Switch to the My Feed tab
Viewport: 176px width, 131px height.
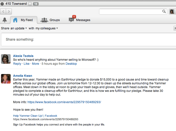[x=24, y=20]
